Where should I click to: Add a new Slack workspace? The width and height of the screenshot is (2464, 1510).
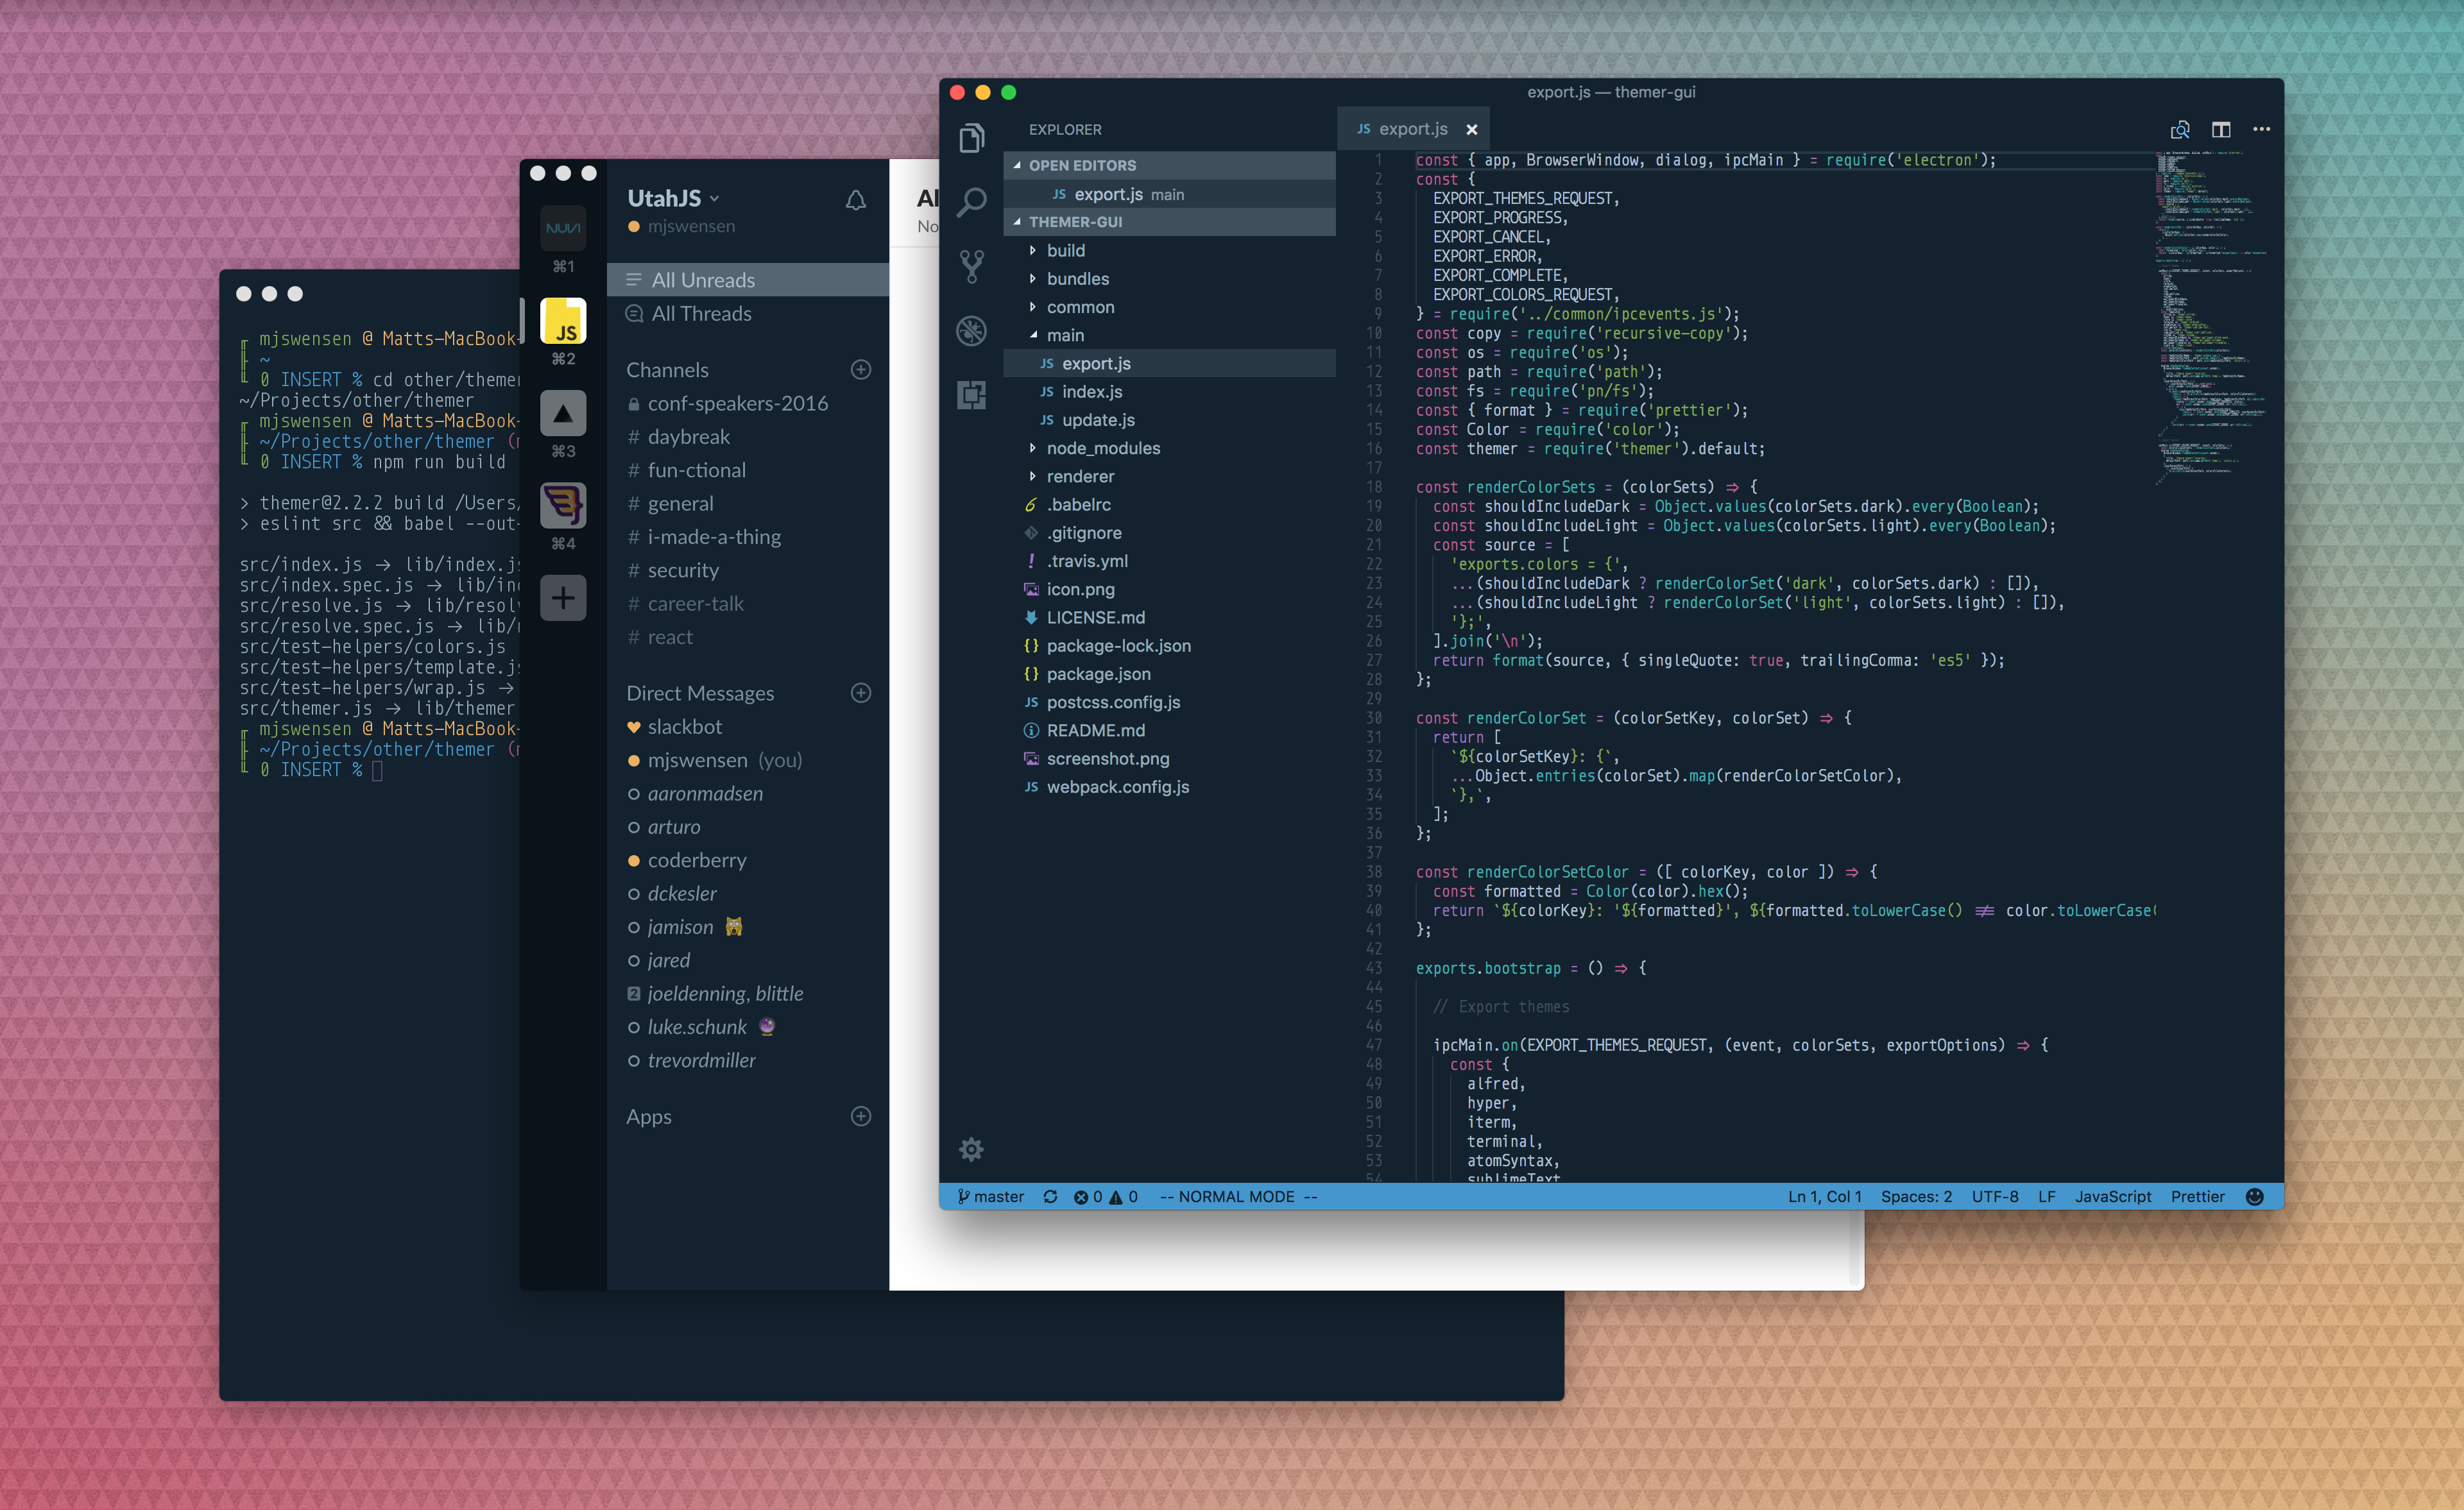[563, 598]
